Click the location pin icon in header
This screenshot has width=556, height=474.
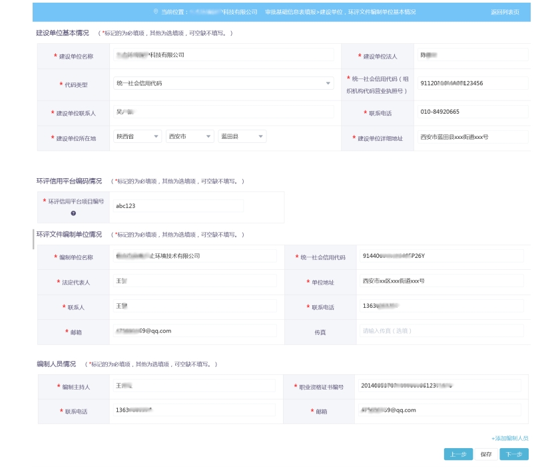156,12
